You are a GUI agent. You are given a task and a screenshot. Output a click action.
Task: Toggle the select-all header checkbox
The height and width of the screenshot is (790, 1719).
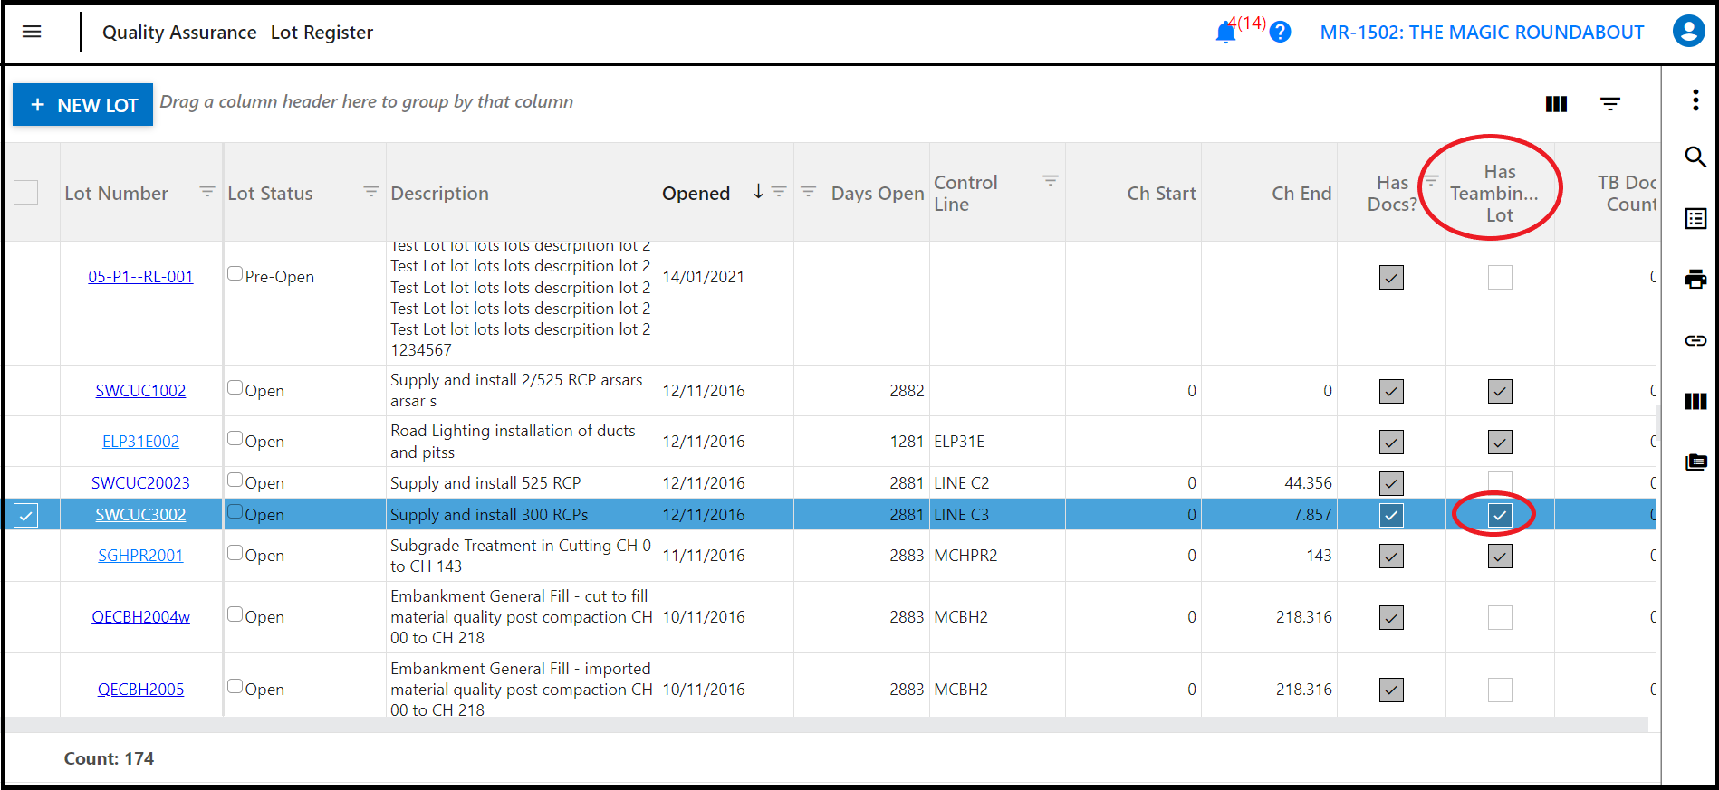click(26, 192)
